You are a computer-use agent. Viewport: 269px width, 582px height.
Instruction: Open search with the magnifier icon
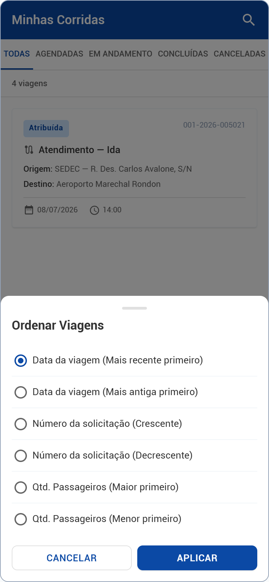[248, 20]
